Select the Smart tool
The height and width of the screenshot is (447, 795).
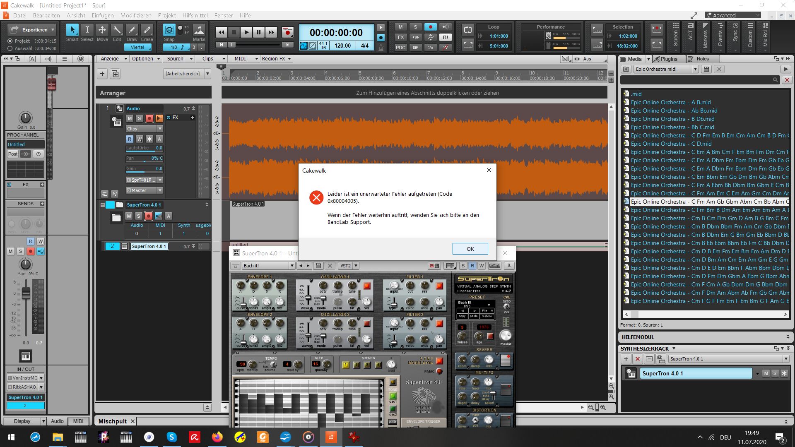pyautogui.click(x=72, y=33)
